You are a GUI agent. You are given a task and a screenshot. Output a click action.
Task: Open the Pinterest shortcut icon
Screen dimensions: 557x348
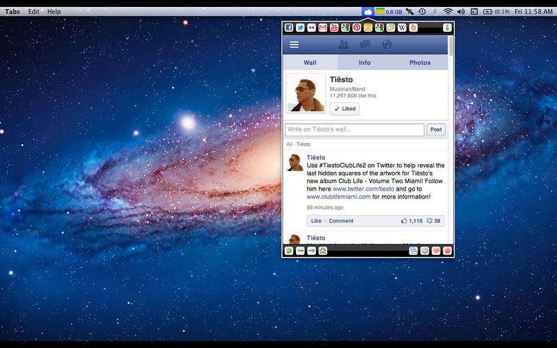tap(356, 28)
